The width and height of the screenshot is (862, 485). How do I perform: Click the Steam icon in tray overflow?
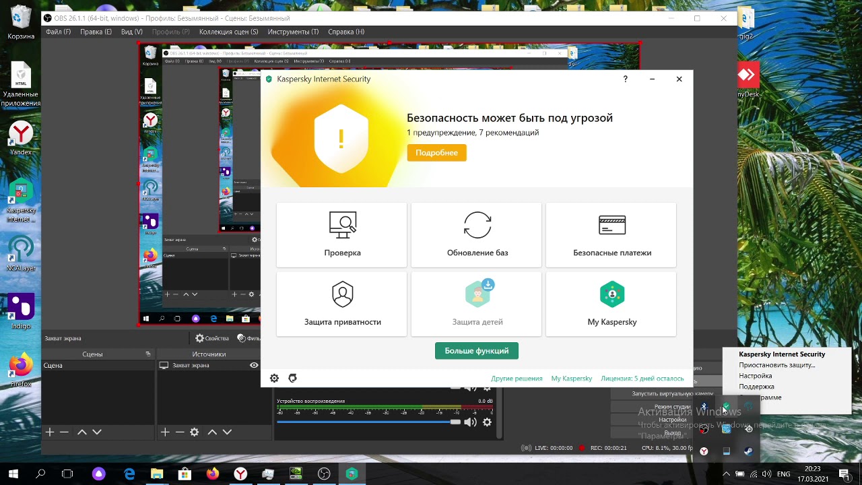748,451
